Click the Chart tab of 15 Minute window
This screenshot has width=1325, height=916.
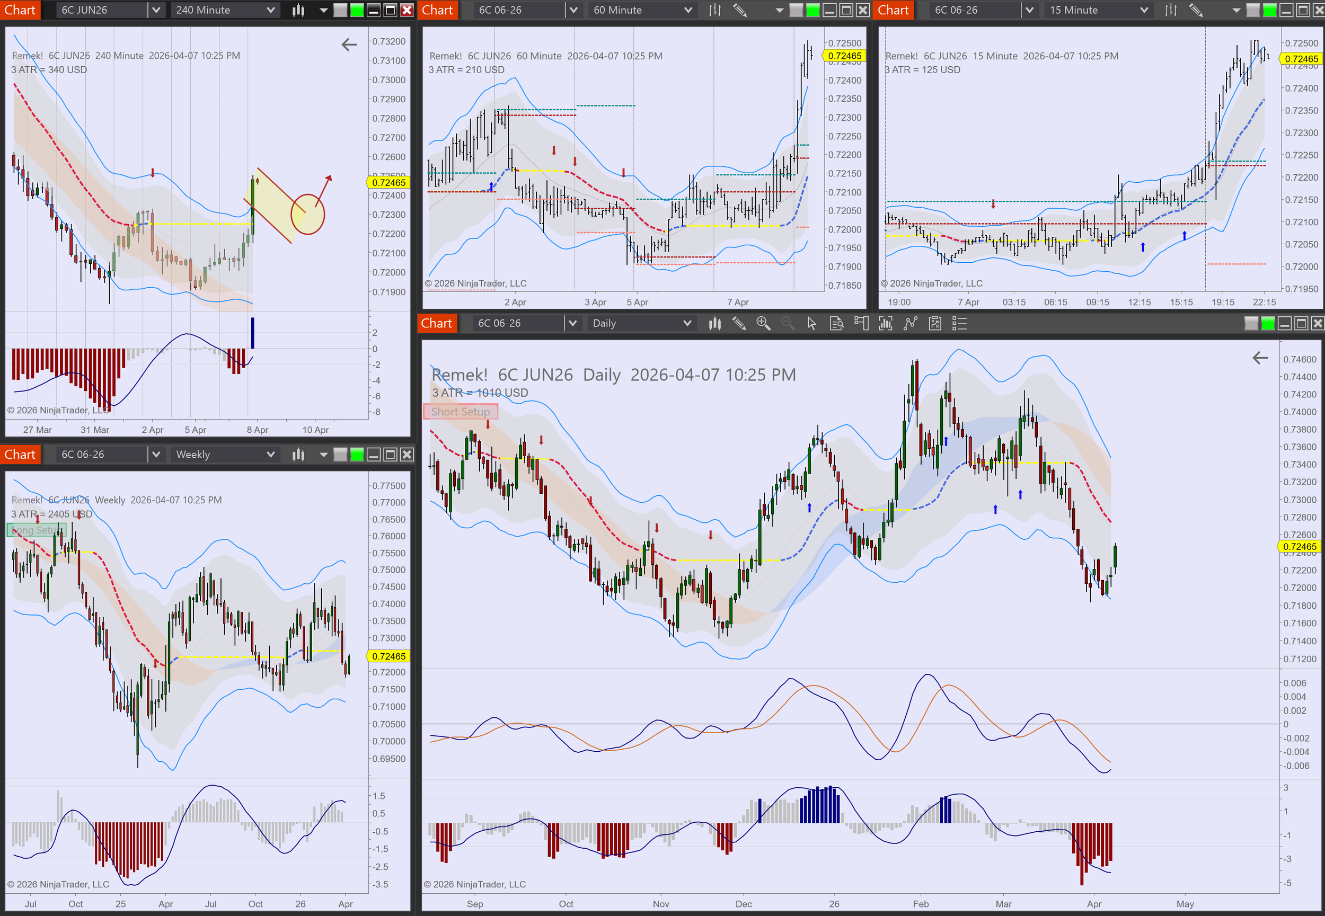pyautogui.click(x=893, y=11)
